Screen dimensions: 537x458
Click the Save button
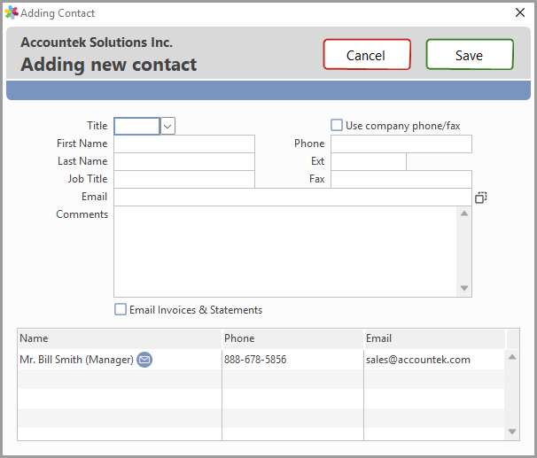470,55
